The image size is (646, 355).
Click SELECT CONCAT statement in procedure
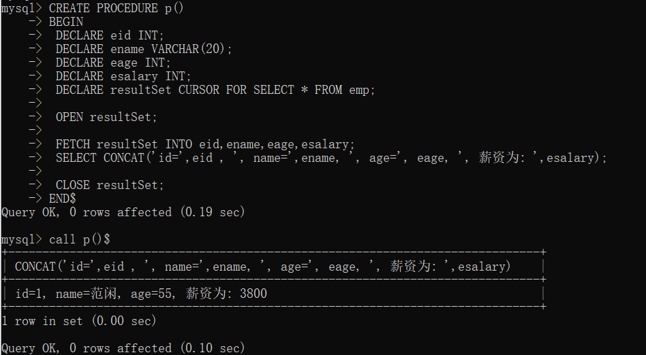331,158
